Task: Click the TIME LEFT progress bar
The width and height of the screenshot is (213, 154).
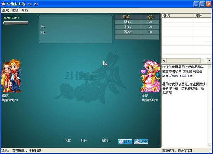Action: tap(16, 23)
